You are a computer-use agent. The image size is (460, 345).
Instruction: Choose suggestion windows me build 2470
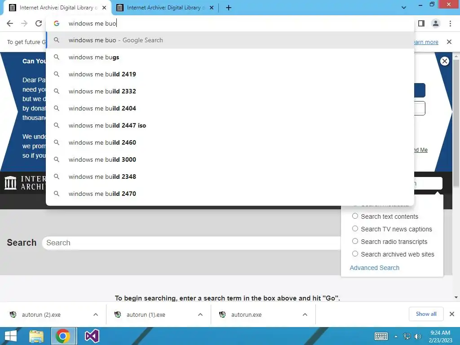[230, 193]
